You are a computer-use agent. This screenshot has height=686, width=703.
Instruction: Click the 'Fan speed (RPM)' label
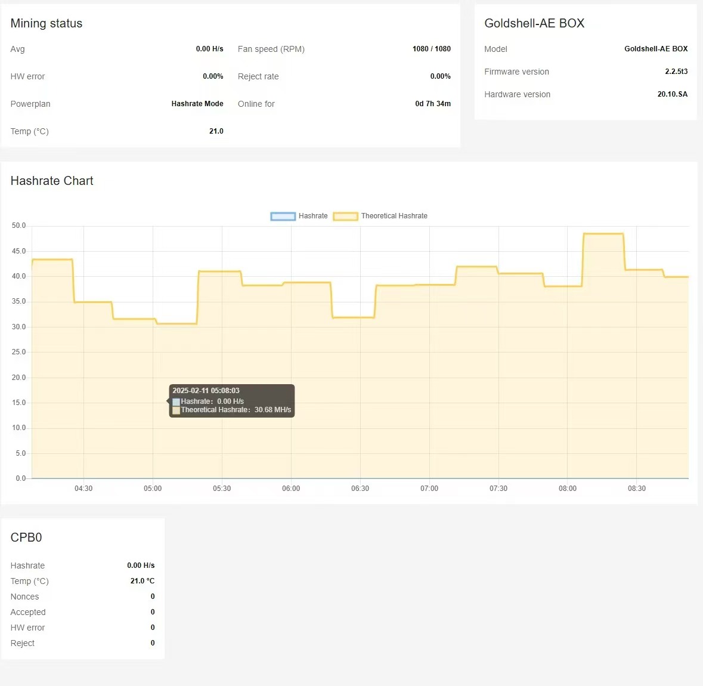point(271,50)
